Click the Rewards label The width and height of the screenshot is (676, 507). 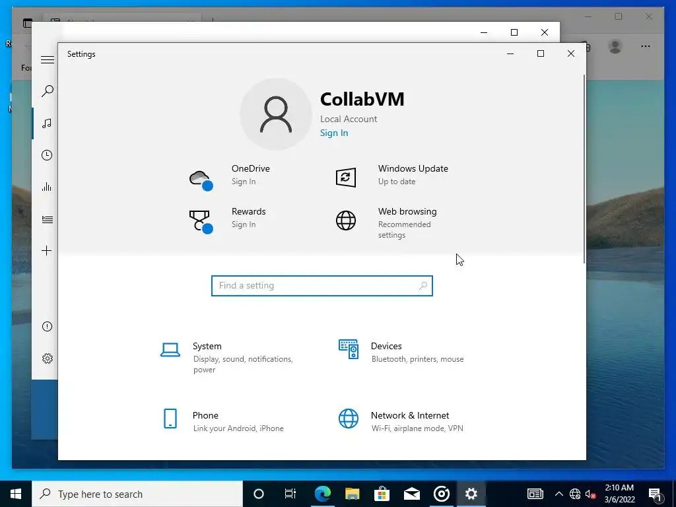point(249,212)
